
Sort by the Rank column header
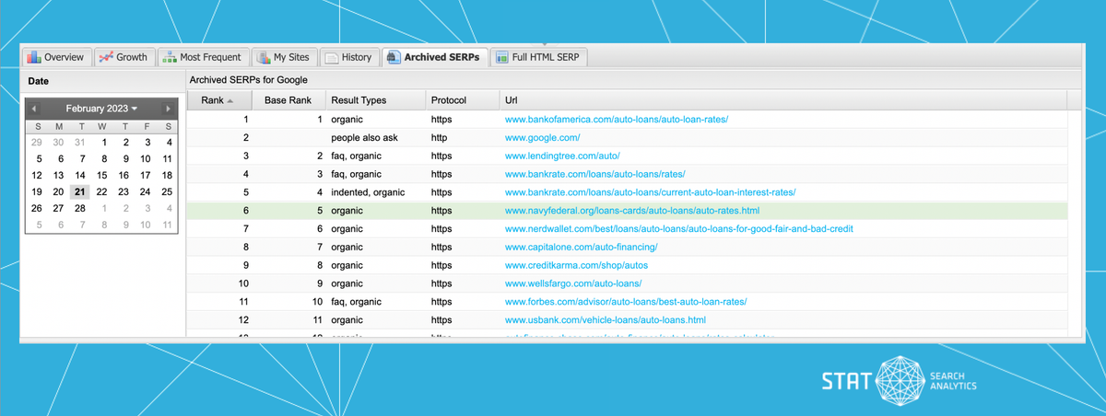[218, 100]
